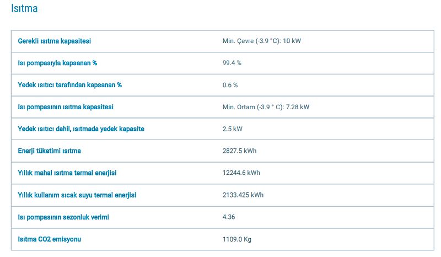The image size is (441, 257).
Task: Select Yedek ısıtıcı tarafından kapsanan % label
Action: [70, 85]
